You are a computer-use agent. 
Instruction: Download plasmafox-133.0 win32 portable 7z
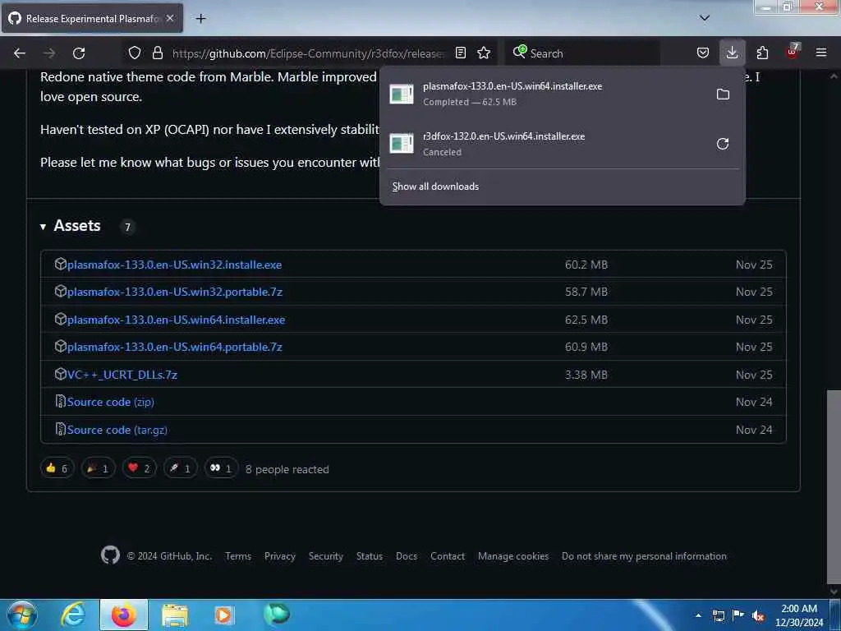click(175, 292)
